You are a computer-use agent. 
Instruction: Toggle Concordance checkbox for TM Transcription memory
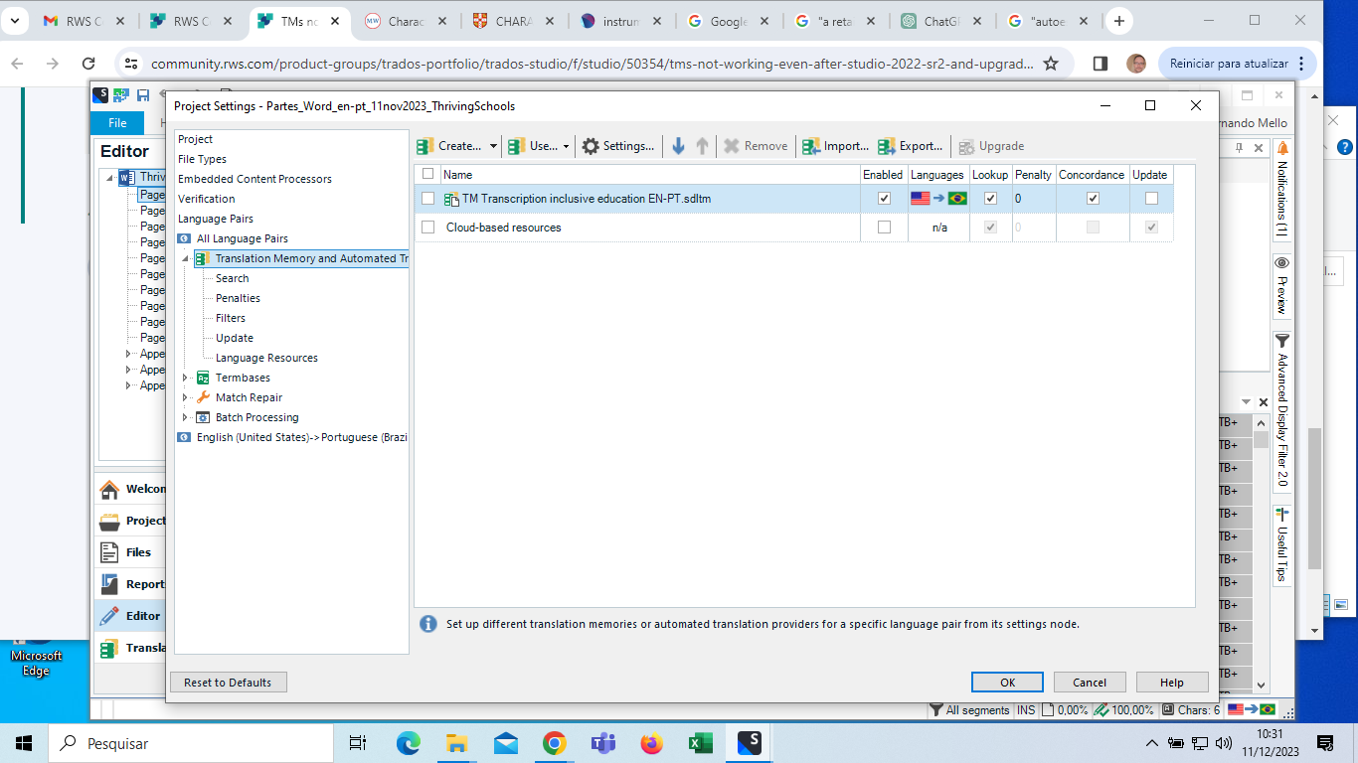1093,199
